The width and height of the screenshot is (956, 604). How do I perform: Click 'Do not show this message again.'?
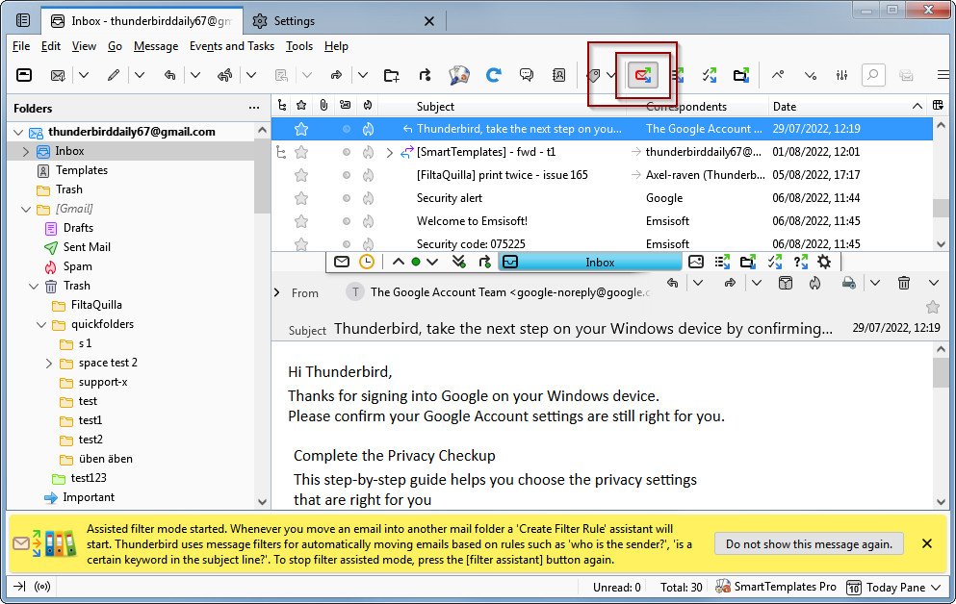point(809,543)
